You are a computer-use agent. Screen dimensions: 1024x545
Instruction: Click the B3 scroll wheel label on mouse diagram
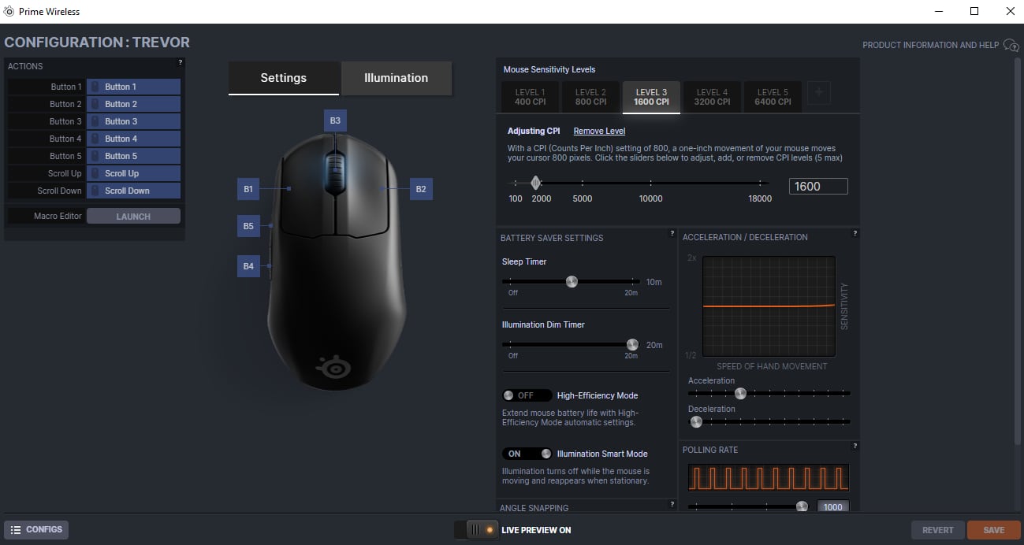pos(334,120)
